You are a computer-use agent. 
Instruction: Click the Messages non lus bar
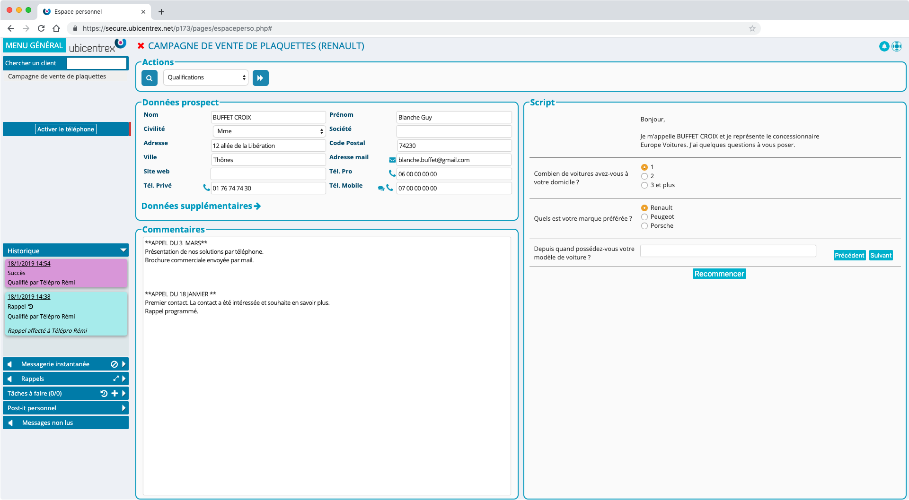[66, 422]
